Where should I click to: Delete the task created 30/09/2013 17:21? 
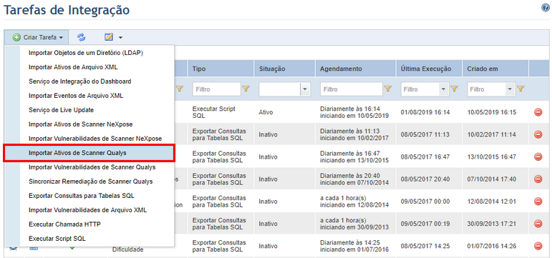538,224
